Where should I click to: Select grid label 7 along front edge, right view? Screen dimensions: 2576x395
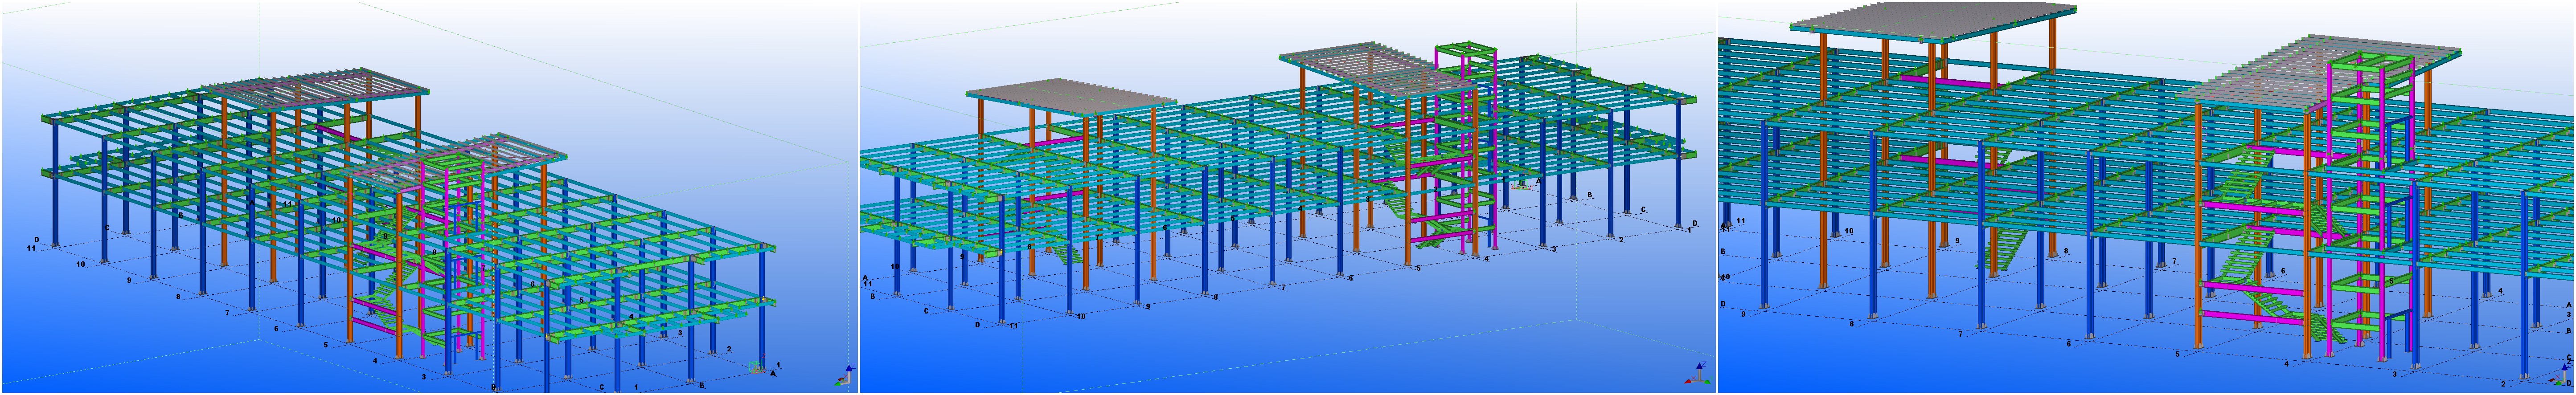[1960, 334]
